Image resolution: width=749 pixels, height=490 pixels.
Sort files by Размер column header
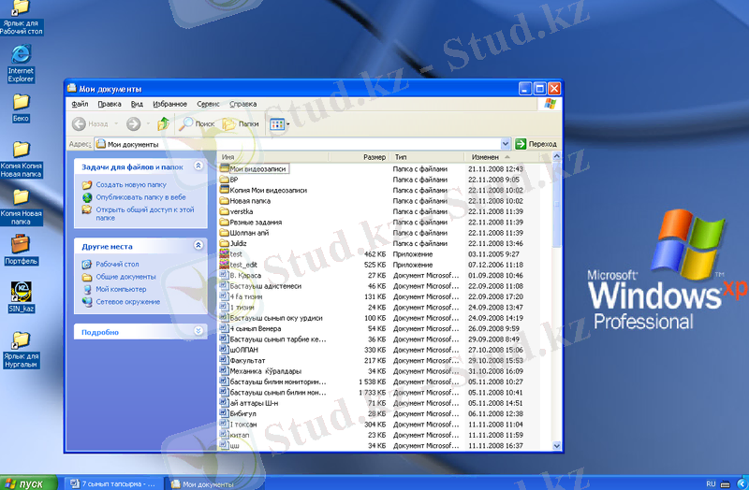pos(374,157)
